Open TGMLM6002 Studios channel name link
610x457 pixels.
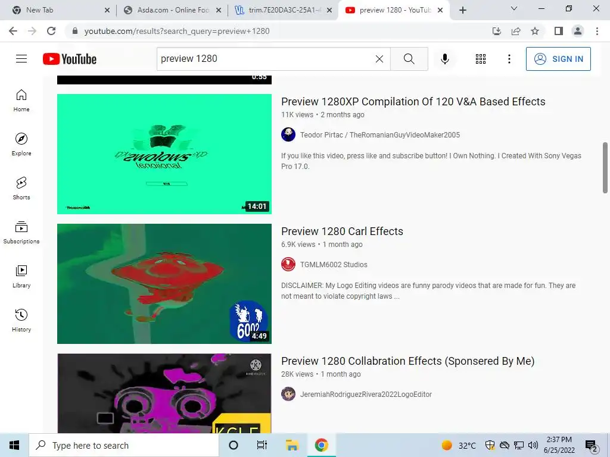334,265
